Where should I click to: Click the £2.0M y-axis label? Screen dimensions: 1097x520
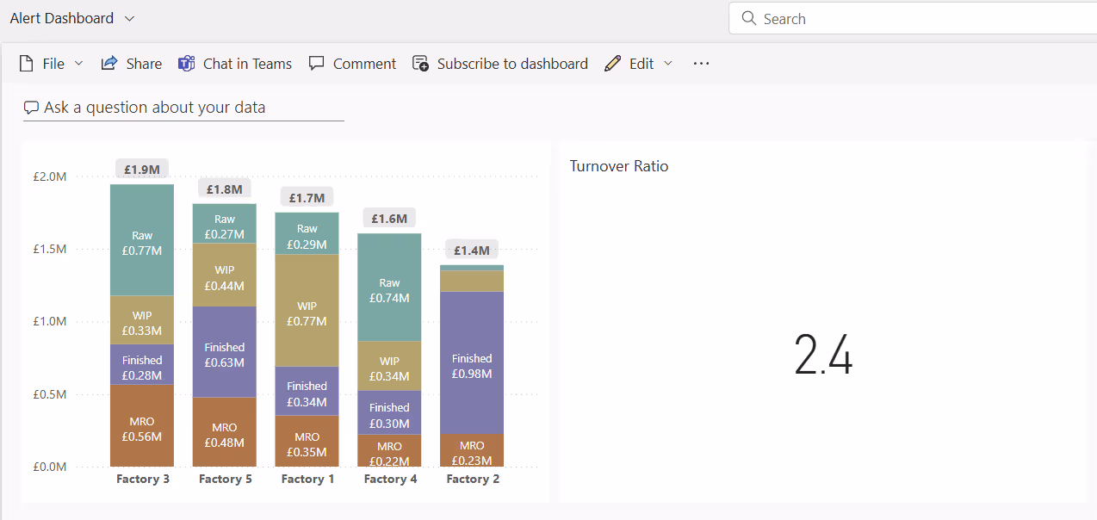[50, 176]
